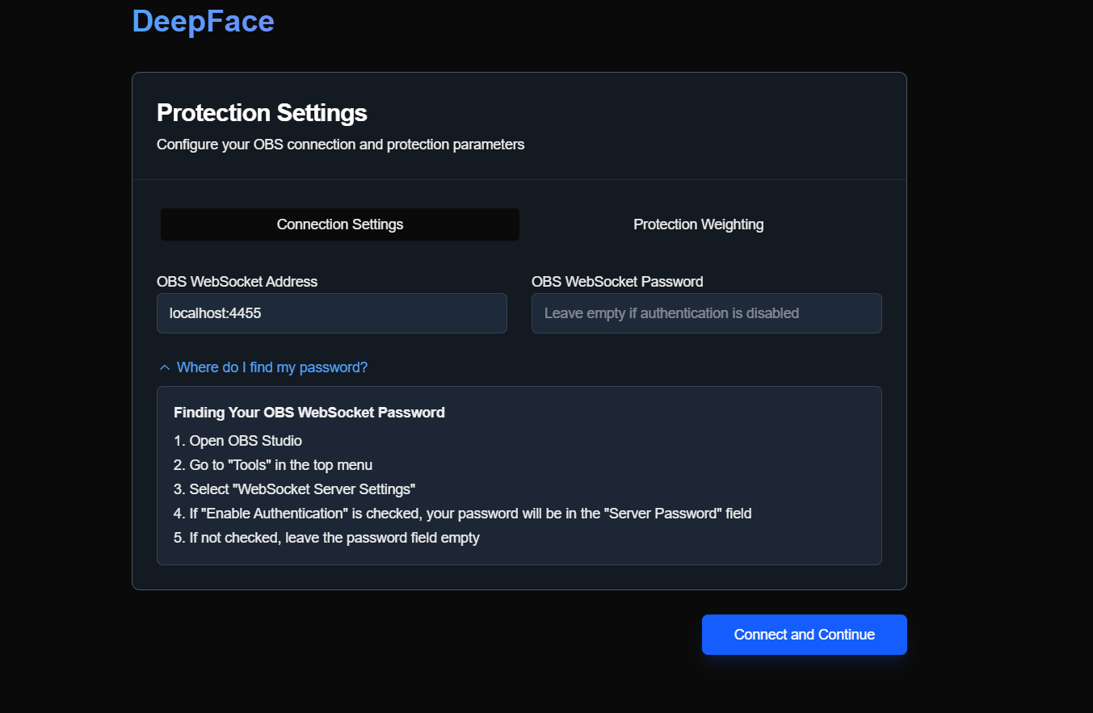Click the "OBS WebSocket Address" field label
The width and height of the screenshot is (1093, 713).
[x=237, y=282]
